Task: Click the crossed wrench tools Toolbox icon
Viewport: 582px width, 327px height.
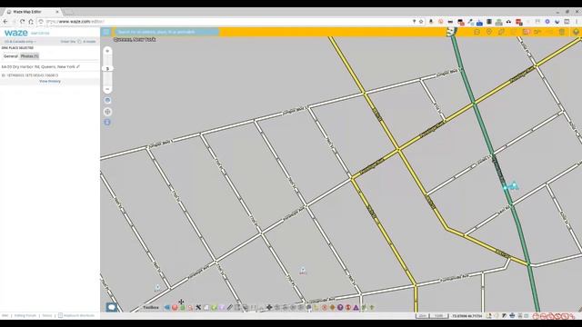Action: point(198,307)
